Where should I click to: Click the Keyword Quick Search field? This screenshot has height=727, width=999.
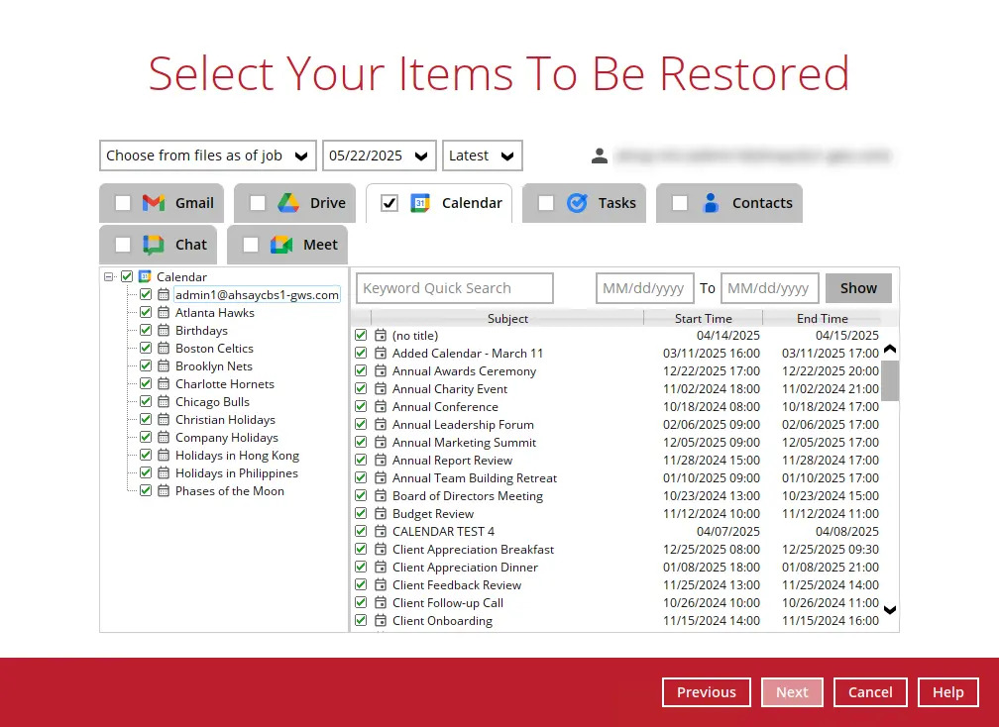coord(454,288)
